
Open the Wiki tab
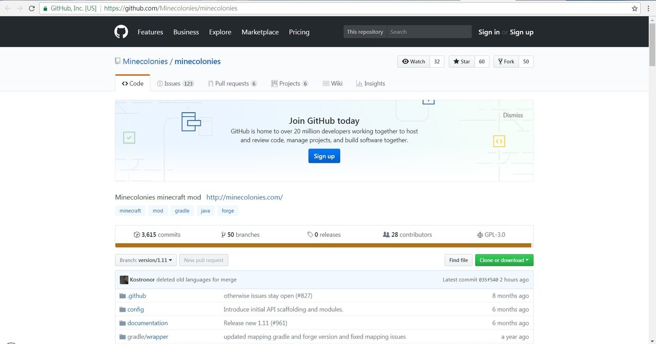coord(333,83)
